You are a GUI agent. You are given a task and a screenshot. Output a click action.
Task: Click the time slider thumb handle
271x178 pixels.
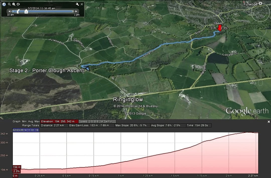(26, 12)
